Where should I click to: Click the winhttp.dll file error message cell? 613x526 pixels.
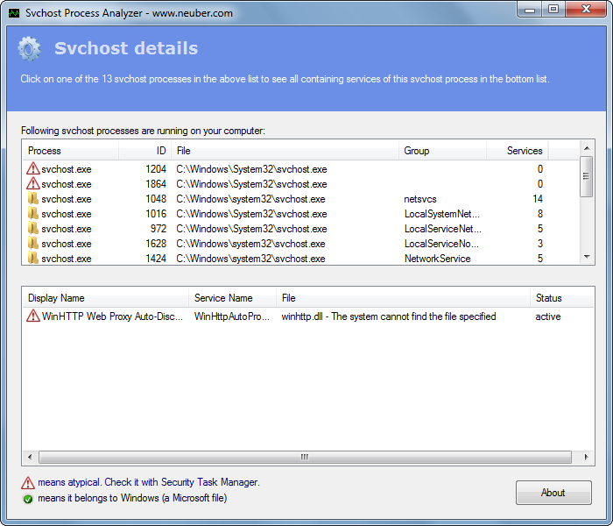389,316
